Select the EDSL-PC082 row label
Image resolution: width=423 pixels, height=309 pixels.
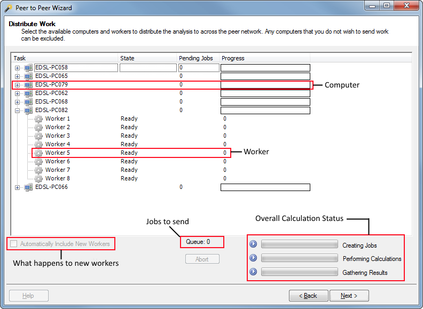pos(51,110)
